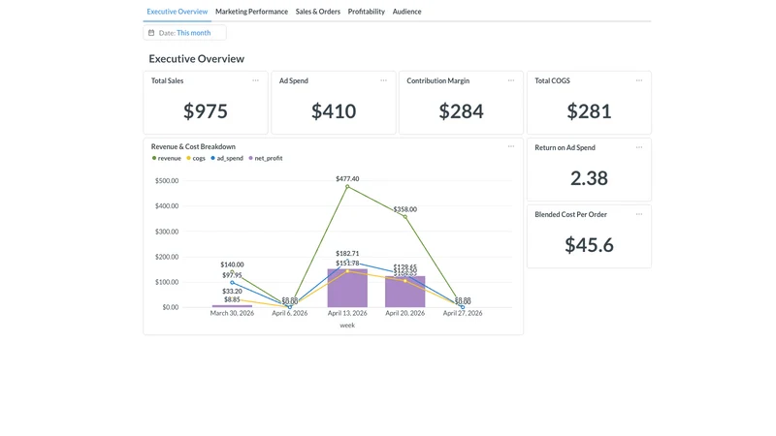Click the $281 Total COGS value
The width and height of the screenshot is (776, 436).
point(589,111)
